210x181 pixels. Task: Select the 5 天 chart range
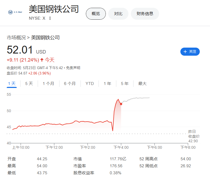point(29,84)
